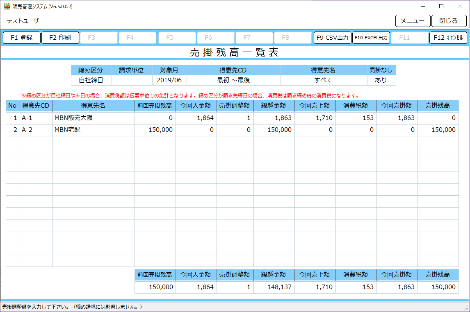
Task: Click the 1,864 payment cell for A-1
Action: coord(196,118)
